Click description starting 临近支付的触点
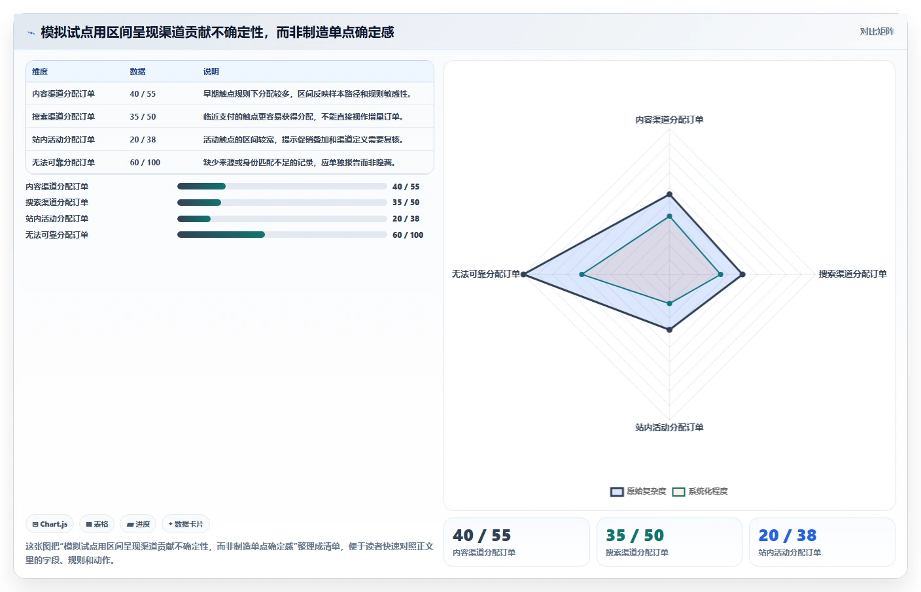Viewport: 921px width, 592px height. click(304, 117)
